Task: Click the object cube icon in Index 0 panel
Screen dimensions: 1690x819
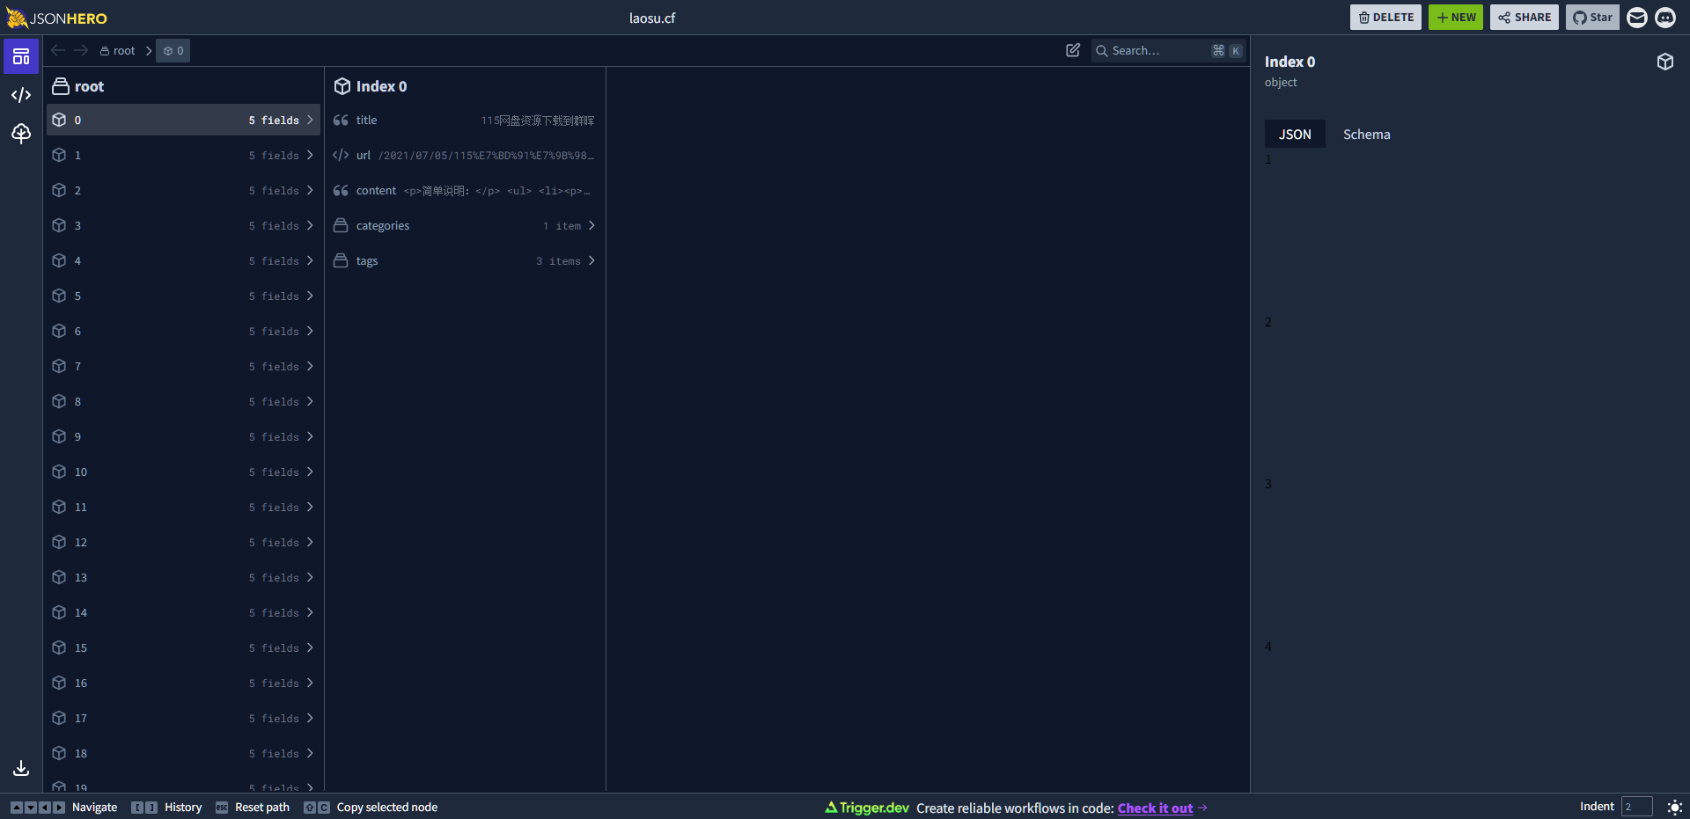Action: (1665, 62)
